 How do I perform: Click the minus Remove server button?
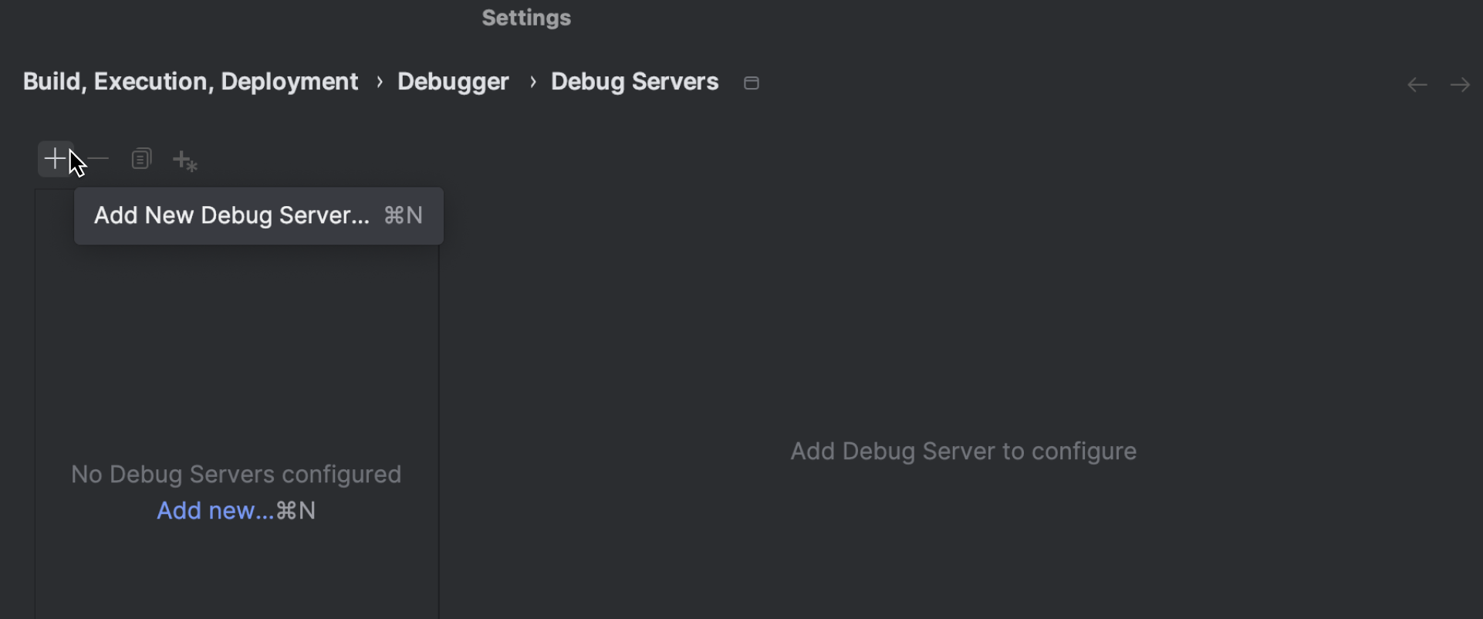98,159
